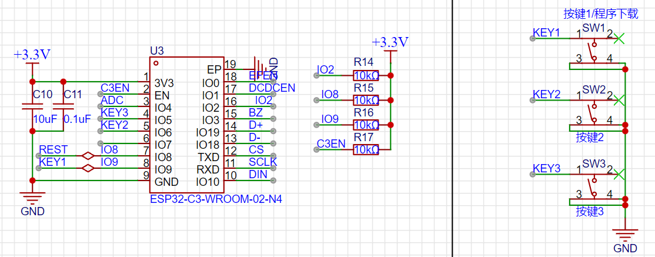This screenshot has height=257, width=655.
Task: Select the U3 designator label
Action: [156, 51]
